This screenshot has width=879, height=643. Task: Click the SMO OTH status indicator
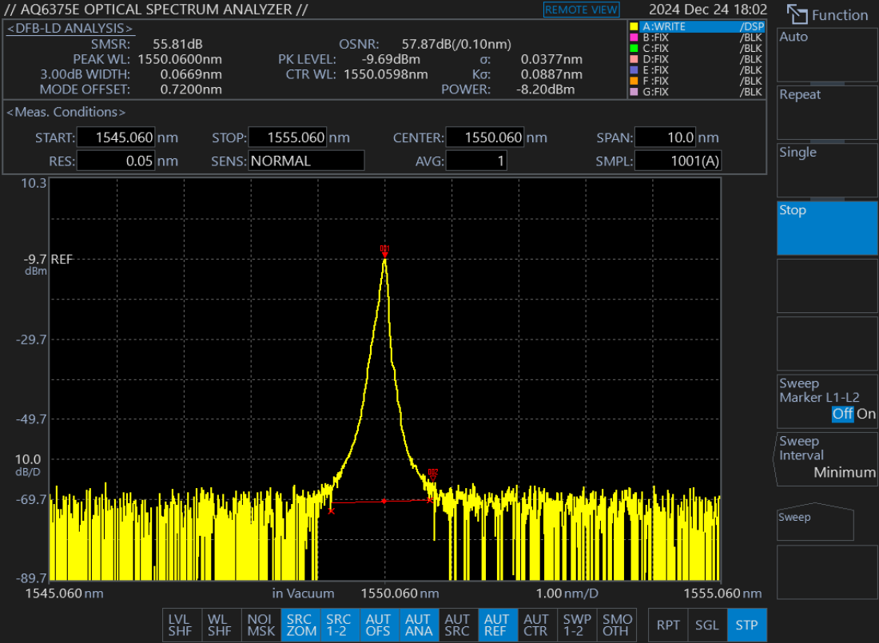click(x=616, y=625)
